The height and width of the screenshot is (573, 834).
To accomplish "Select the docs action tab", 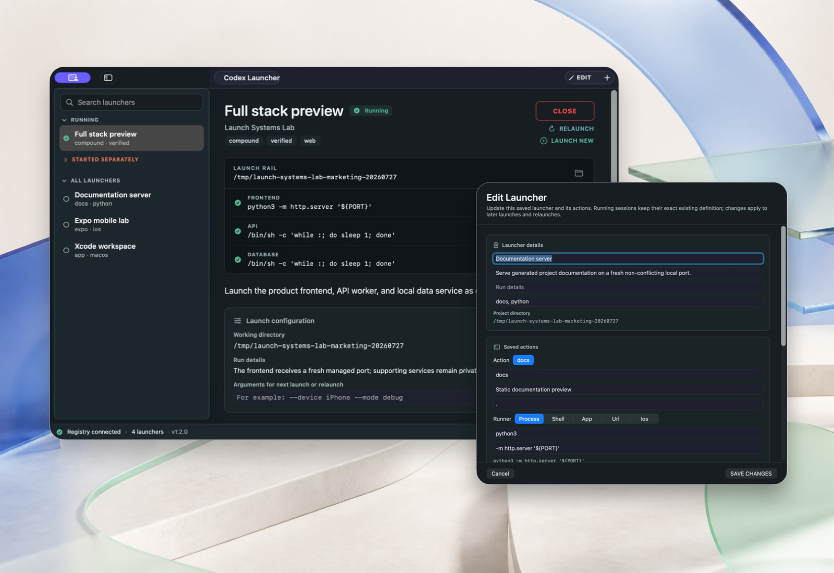I will pyautogui.click(x=523, y=360).
